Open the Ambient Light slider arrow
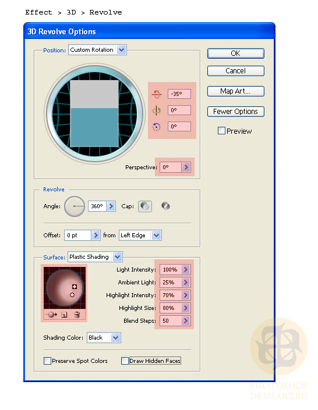Screen dimensions: 318x410 coord(186,282)
